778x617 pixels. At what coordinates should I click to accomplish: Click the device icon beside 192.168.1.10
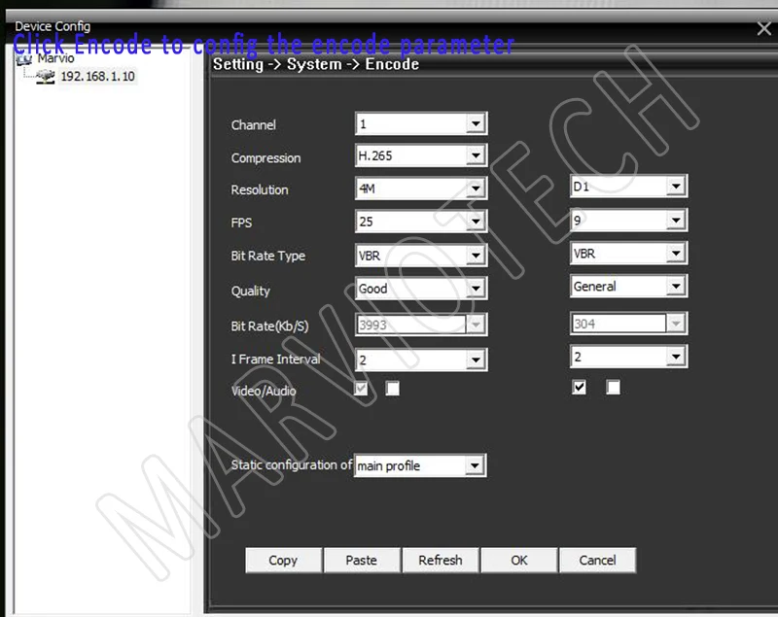pos(46,77)
